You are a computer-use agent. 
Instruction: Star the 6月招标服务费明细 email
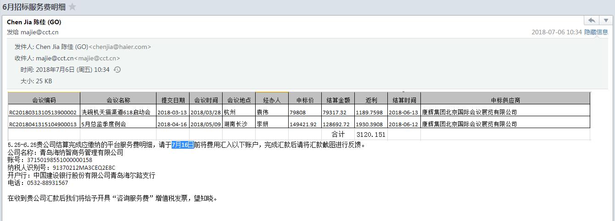[72, 7]
